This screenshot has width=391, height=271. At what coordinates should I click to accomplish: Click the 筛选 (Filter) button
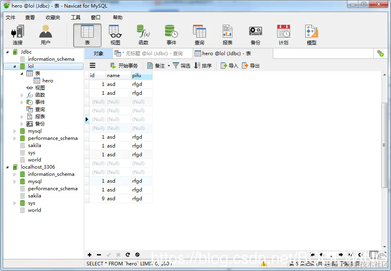click(181, 66)
